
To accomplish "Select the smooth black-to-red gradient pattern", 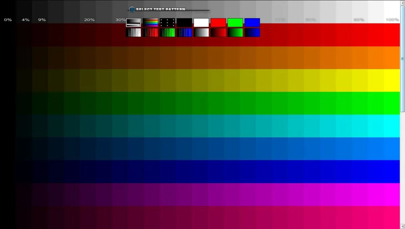I will (218, 32).
